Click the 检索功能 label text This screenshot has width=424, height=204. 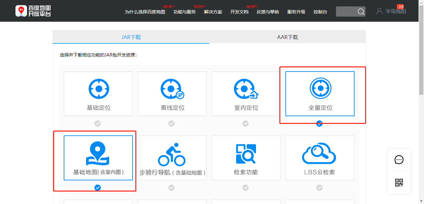(x=246, y=172)
